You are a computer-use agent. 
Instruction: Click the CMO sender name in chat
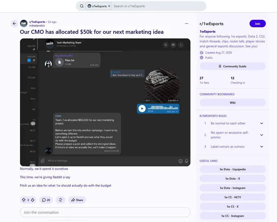pos(58,116)
